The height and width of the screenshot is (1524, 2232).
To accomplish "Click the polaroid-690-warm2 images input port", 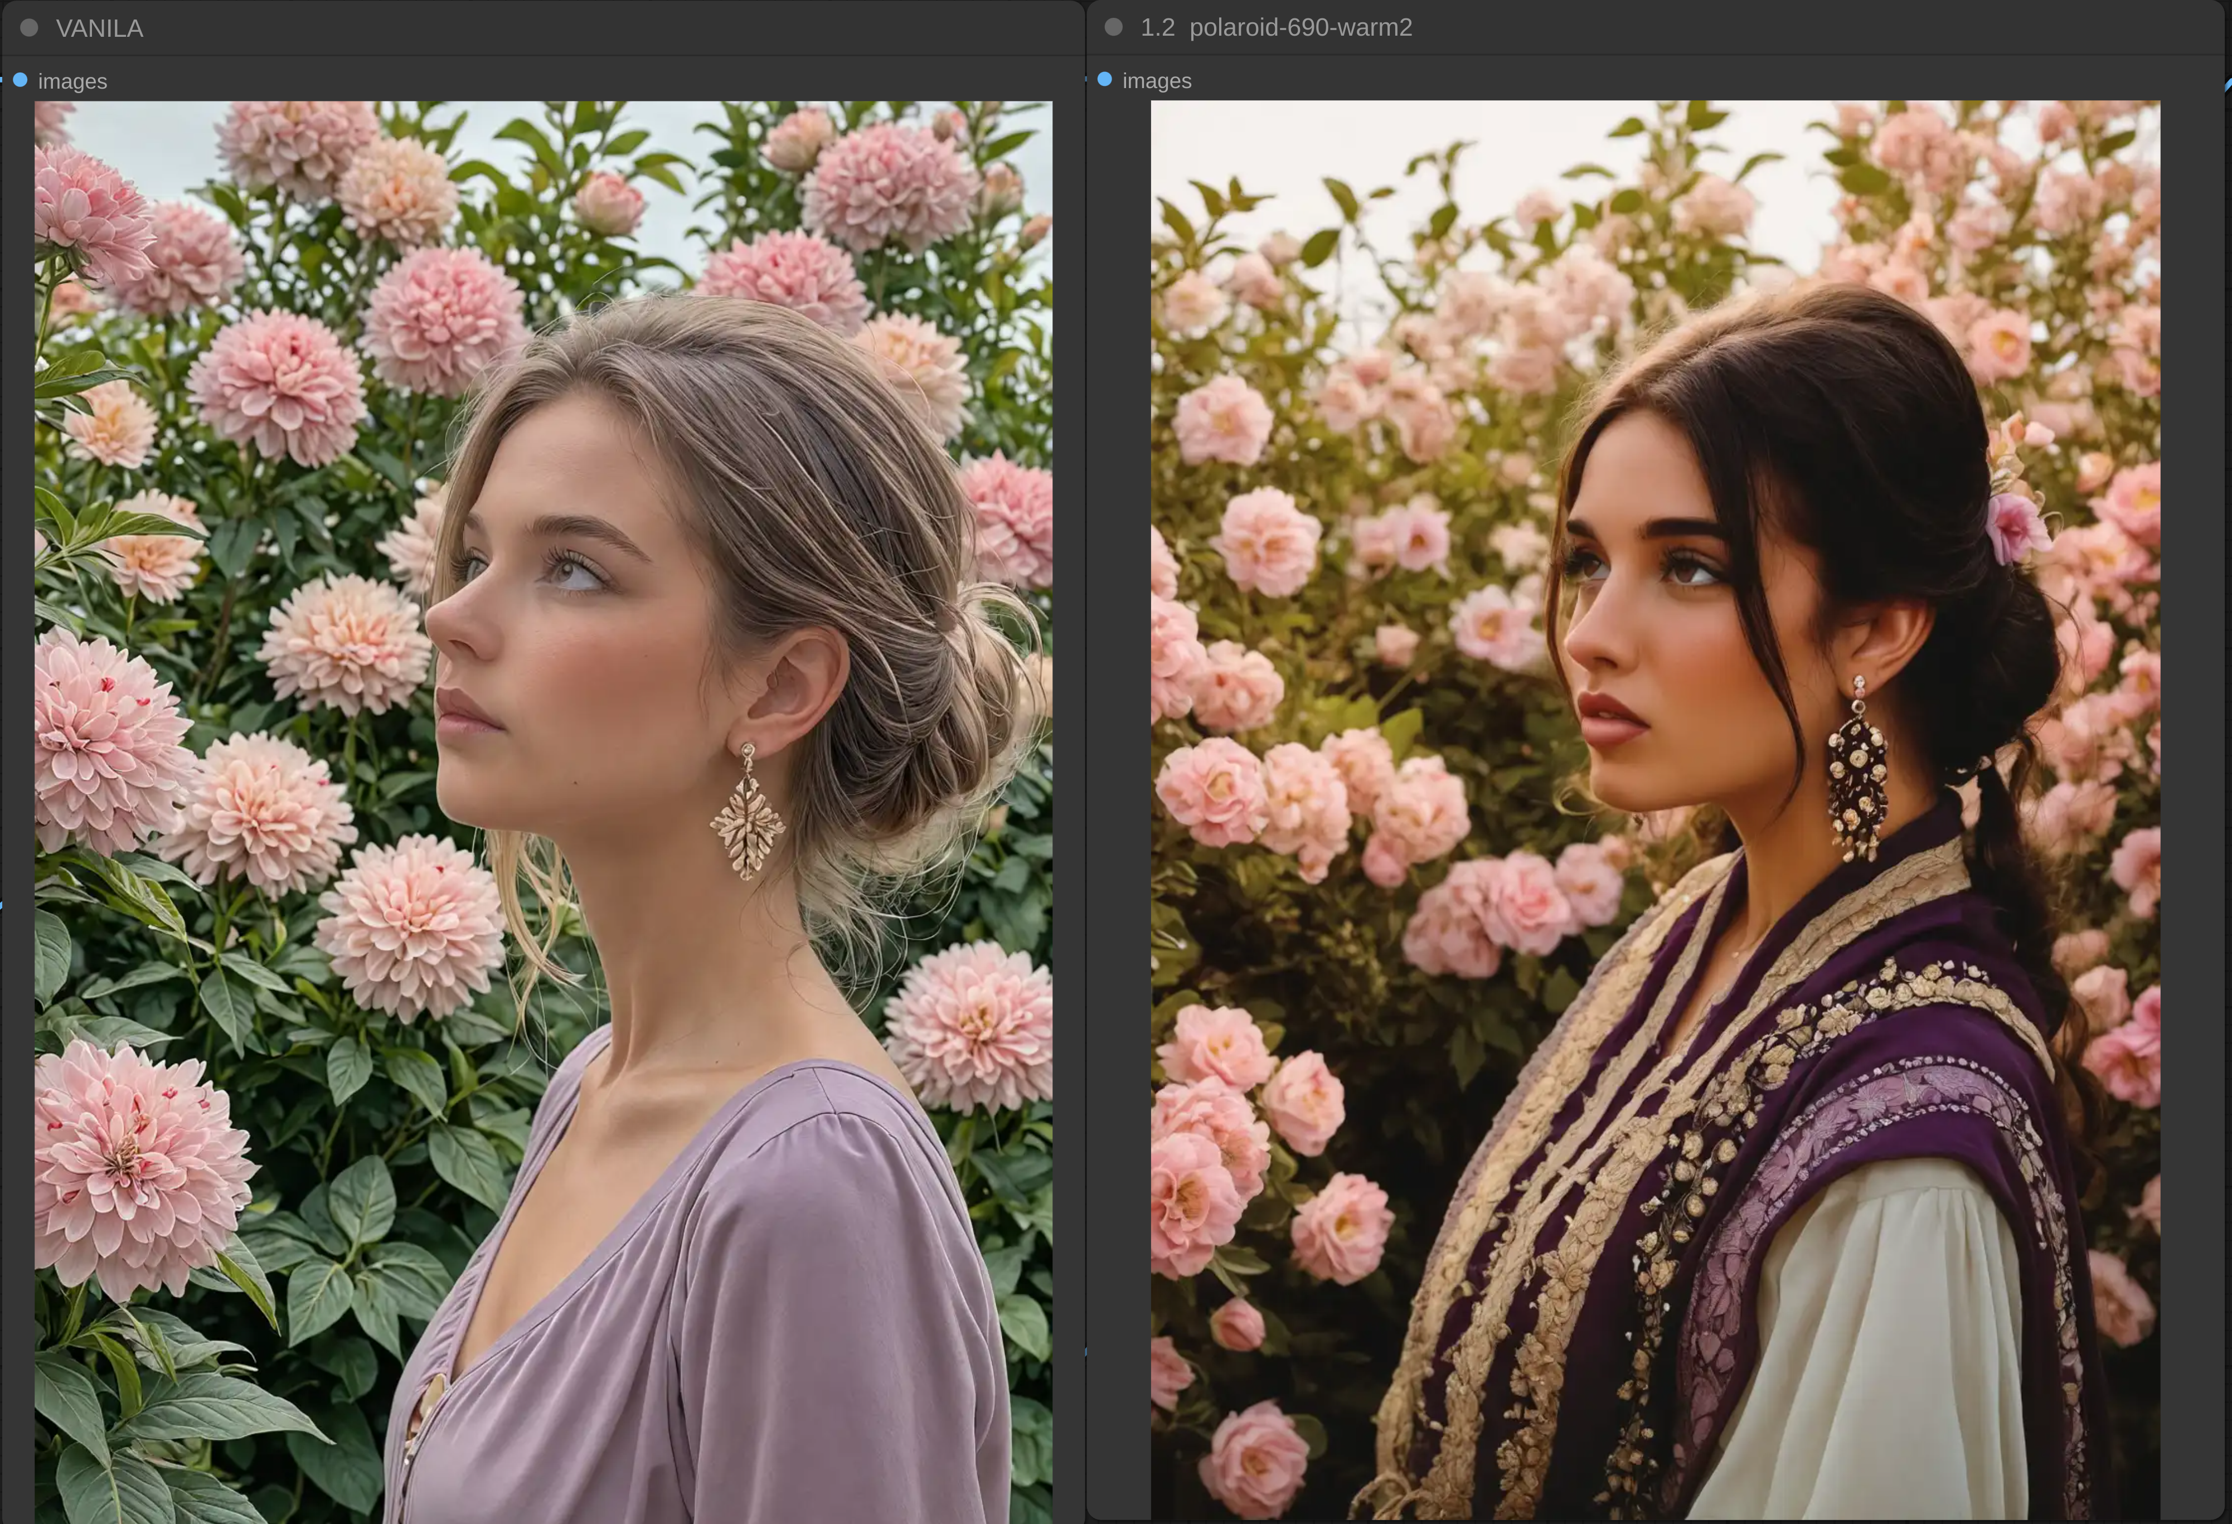I will 1104,79.
